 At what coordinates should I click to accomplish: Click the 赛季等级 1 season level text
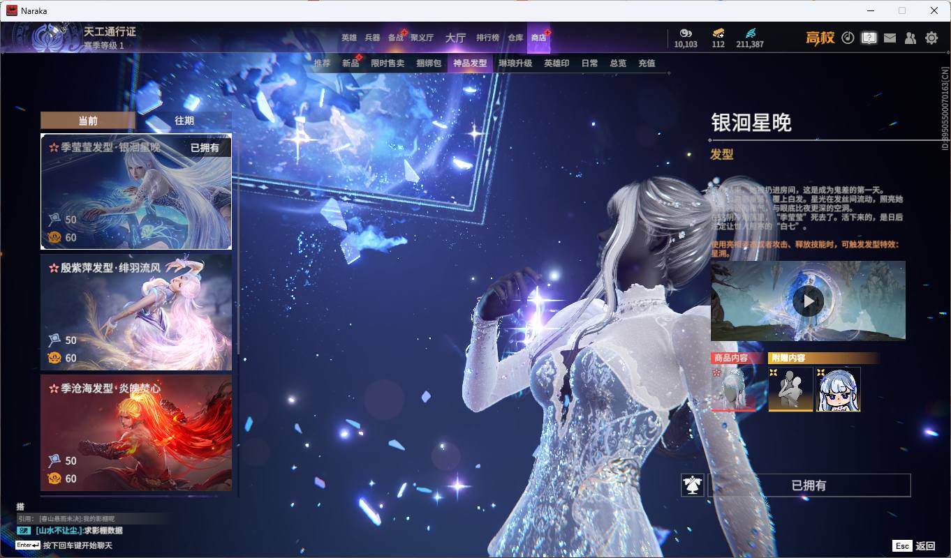click(103, 45)
